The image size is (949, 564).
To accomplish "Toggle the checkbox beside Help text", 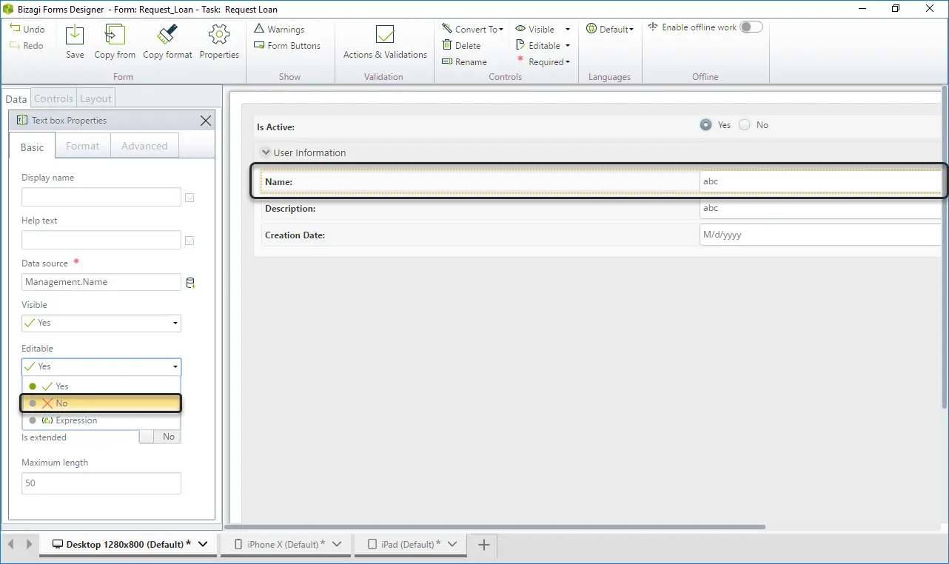I will [x=190, y=241].
